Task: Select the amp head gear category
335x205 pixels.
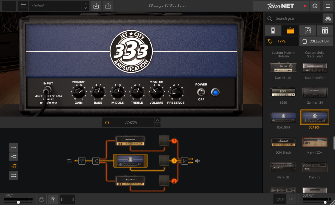Action: pos(290,30)
